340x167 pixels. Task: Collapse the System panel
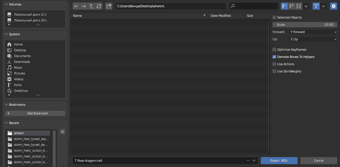coord(6,34)
